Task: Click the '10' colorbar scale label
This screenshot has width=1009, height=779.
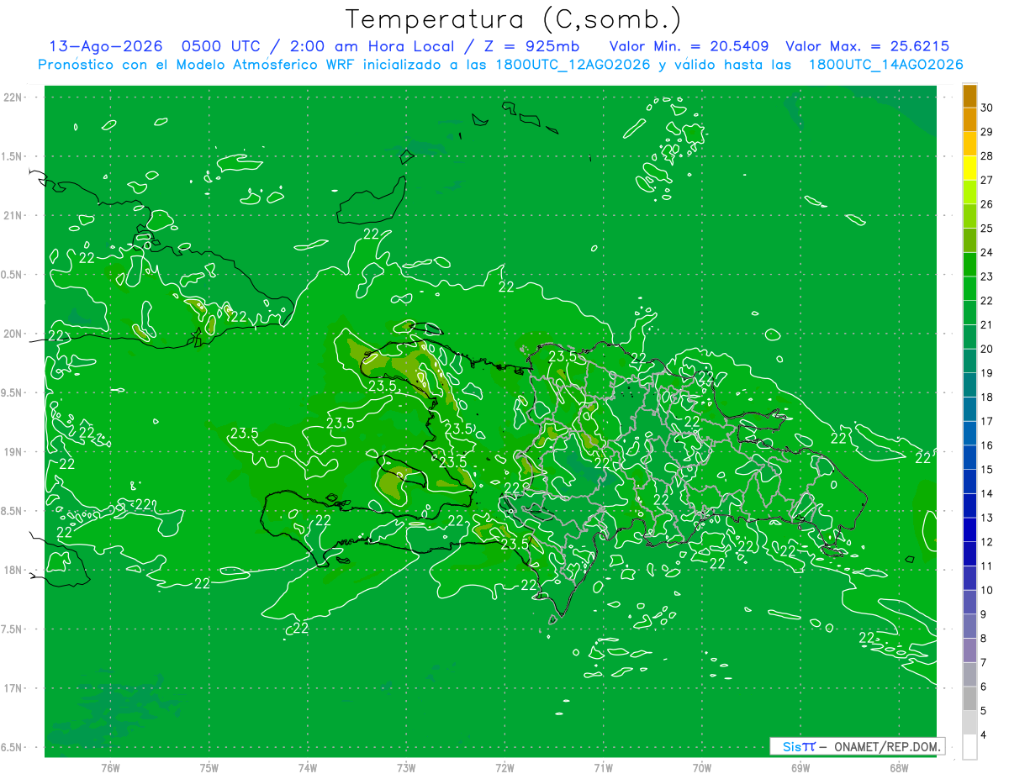Action: (x=987, y=591)
